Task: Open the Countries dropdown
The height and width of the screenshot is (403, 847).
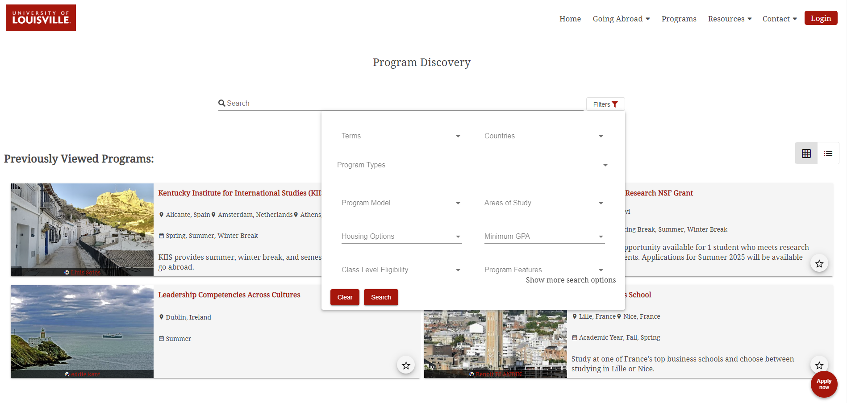Action: tap(544, 136)
